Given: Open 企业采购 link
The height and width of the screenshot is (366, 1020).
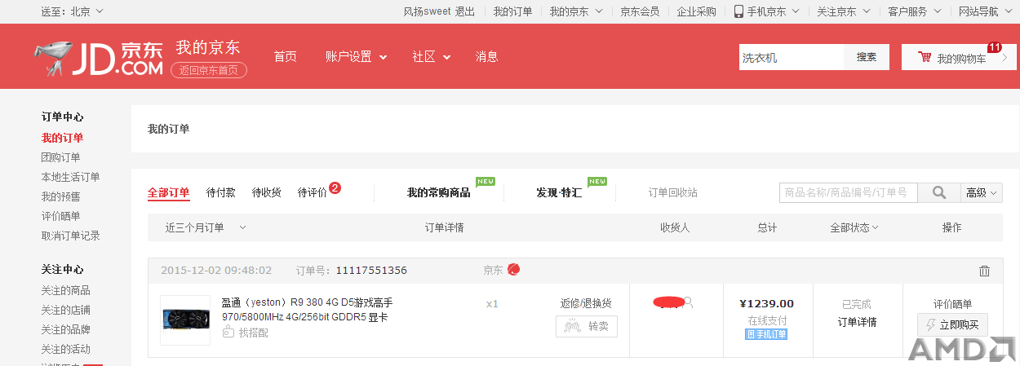Looking at the screenshot, I should click(x=696, y=11).
